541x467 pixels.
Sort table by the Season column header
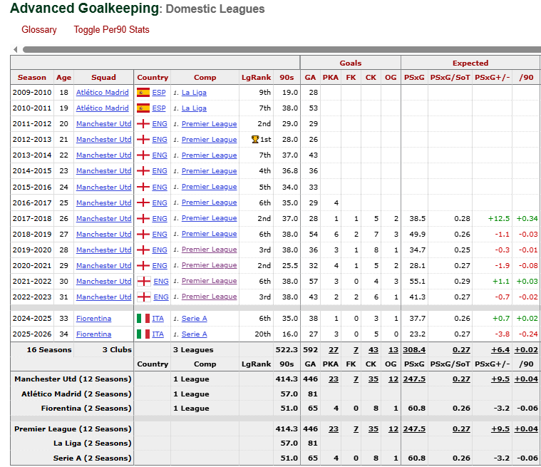(x=32, y=77)
